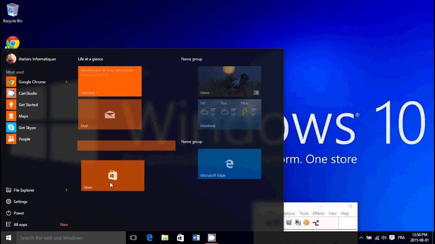This screenshot has height=244, width=435.
Task: Launch Get Skype from Start menu
Action: 37,128
